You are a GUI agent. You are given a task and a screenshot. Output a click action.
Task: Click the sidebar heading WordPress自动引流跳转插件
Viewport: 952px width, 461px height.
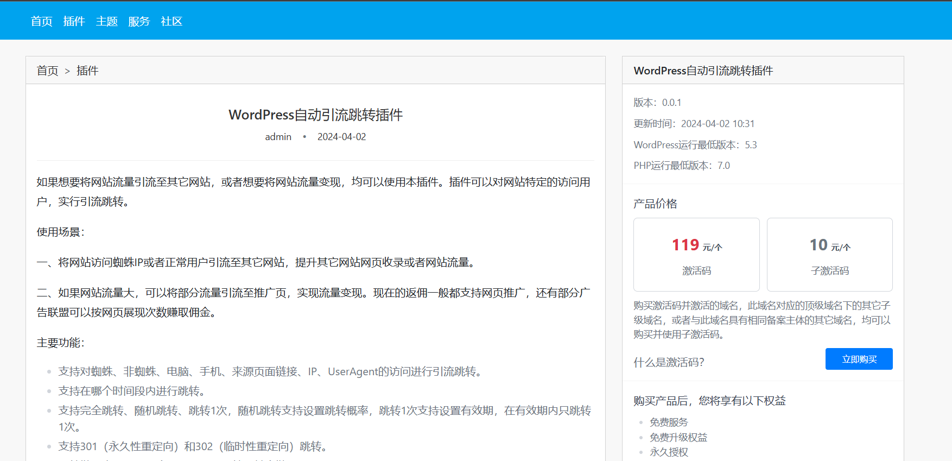coord(703,71)
